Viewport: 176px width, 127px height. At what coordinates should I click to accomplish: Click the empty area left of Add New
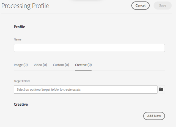point(79,116)
